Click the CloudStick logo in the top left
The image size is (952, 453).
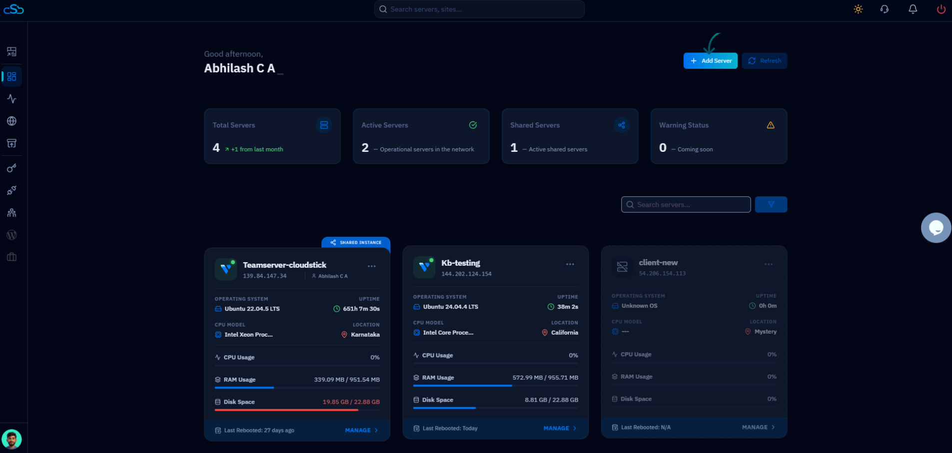13,9
